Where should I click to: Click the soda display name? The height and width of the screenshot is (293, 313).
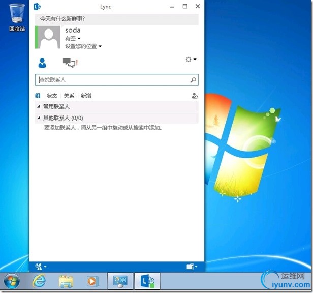point(73,30)
